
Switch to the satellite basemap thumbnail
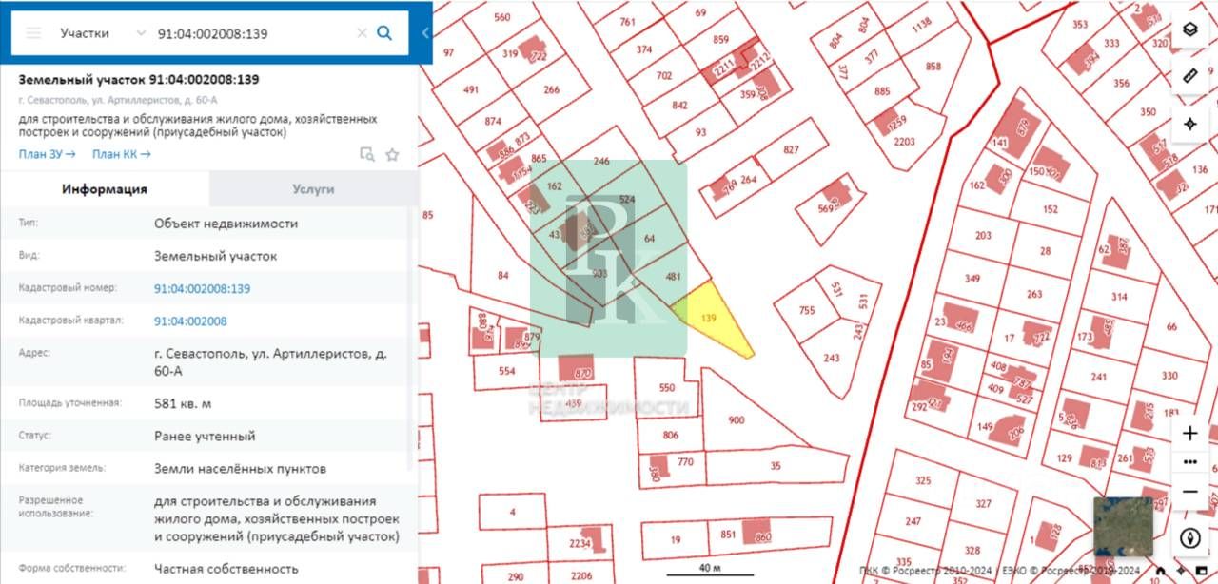tap(1123, 526)
